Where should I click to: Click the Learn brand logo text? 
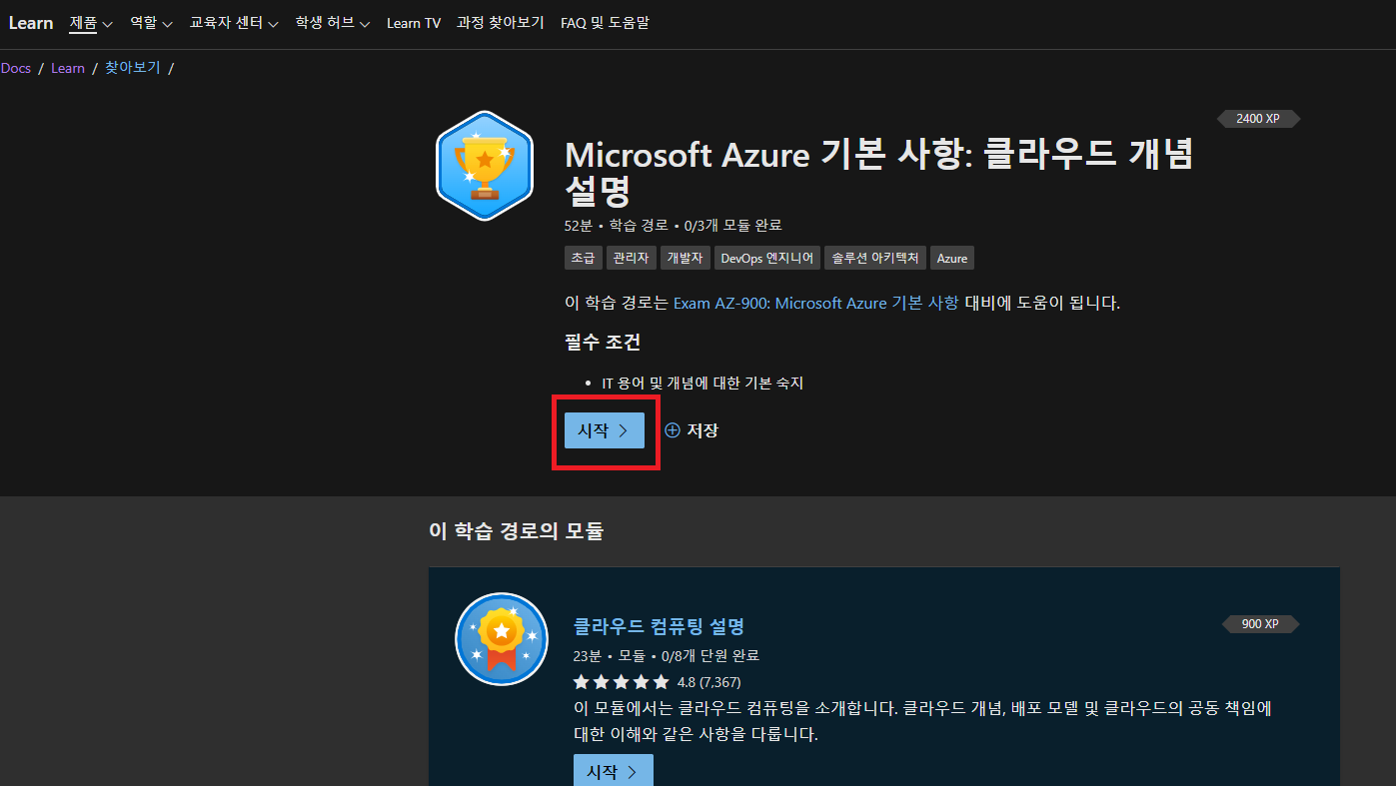[x=31, y=22]
